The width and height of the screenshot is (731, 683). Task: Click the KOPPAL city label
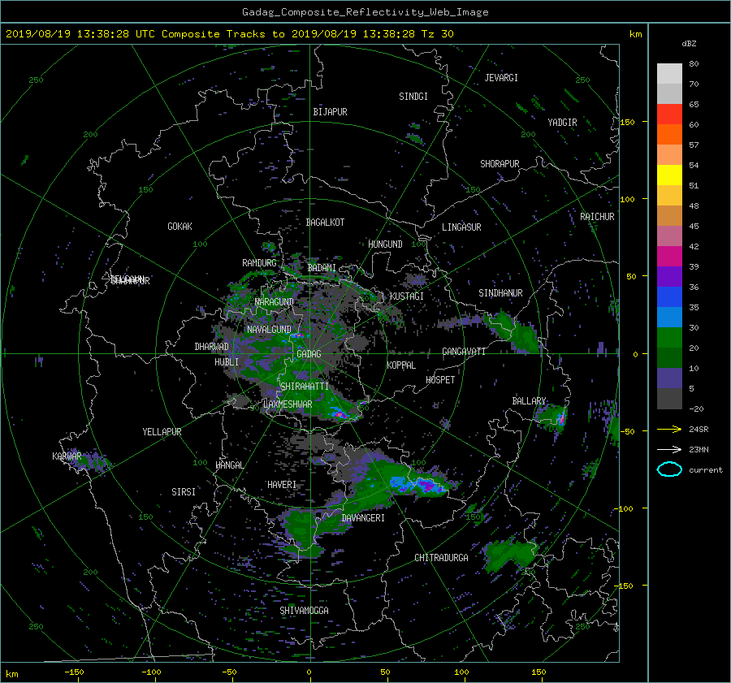pos(401,365)
